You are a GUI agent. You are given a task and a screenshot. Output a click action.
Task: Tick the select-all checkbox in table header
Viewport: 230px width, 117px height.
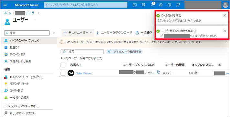63,65
